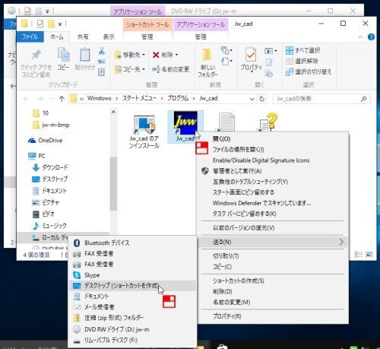Select jw-m-bmp folder in navigation pane
Image resolution: width=380 pixels, height=349 pixels.
click(x=51, y=125)
